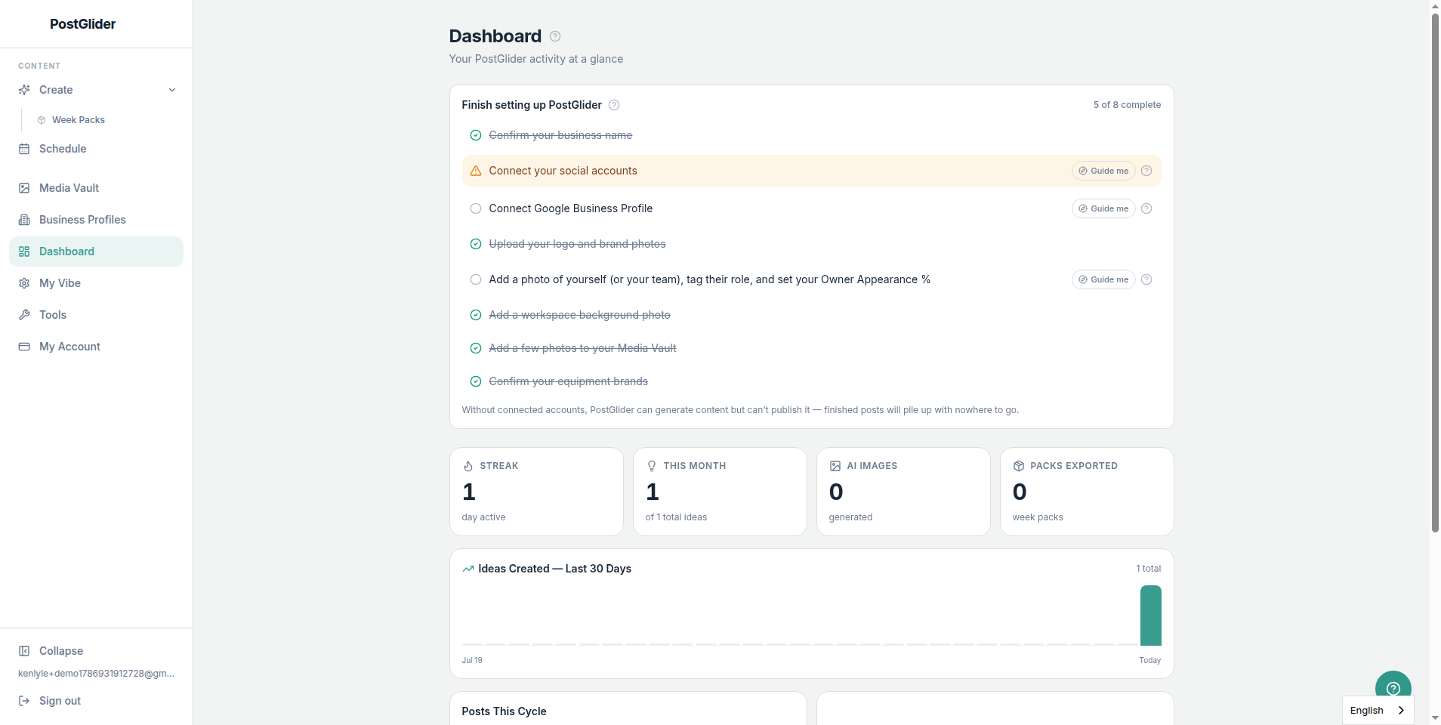Click the page vertical scrollbar thumb
Screen dimensions: 1441x725
tap(1435, 272)
